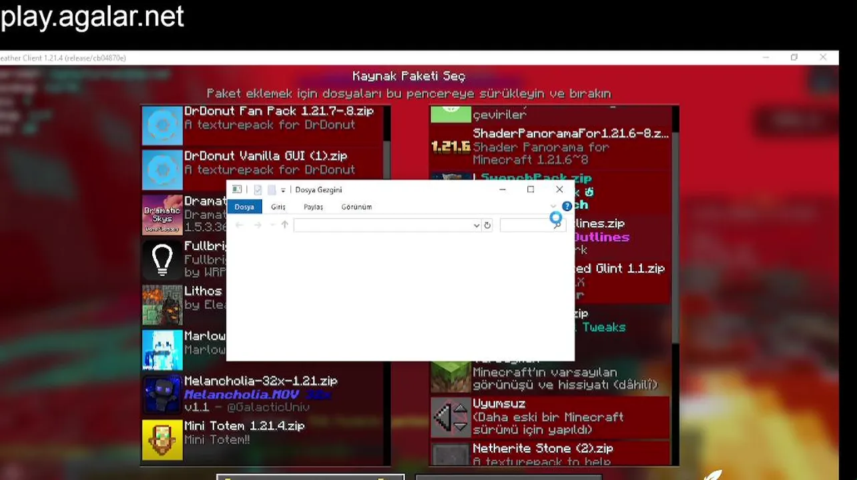Click the Forward arrow in File Explorer
Viewport: 857px width, 480px height.
tap(258, 225)
